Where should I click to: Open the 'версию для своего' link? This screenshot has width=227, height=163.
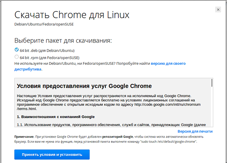tap(168, 64)
